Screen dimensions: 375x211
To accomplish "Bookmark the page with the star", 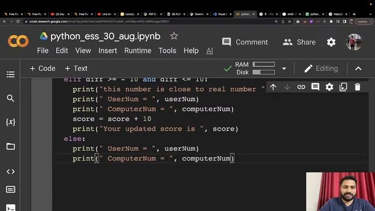I will point(289,22).
